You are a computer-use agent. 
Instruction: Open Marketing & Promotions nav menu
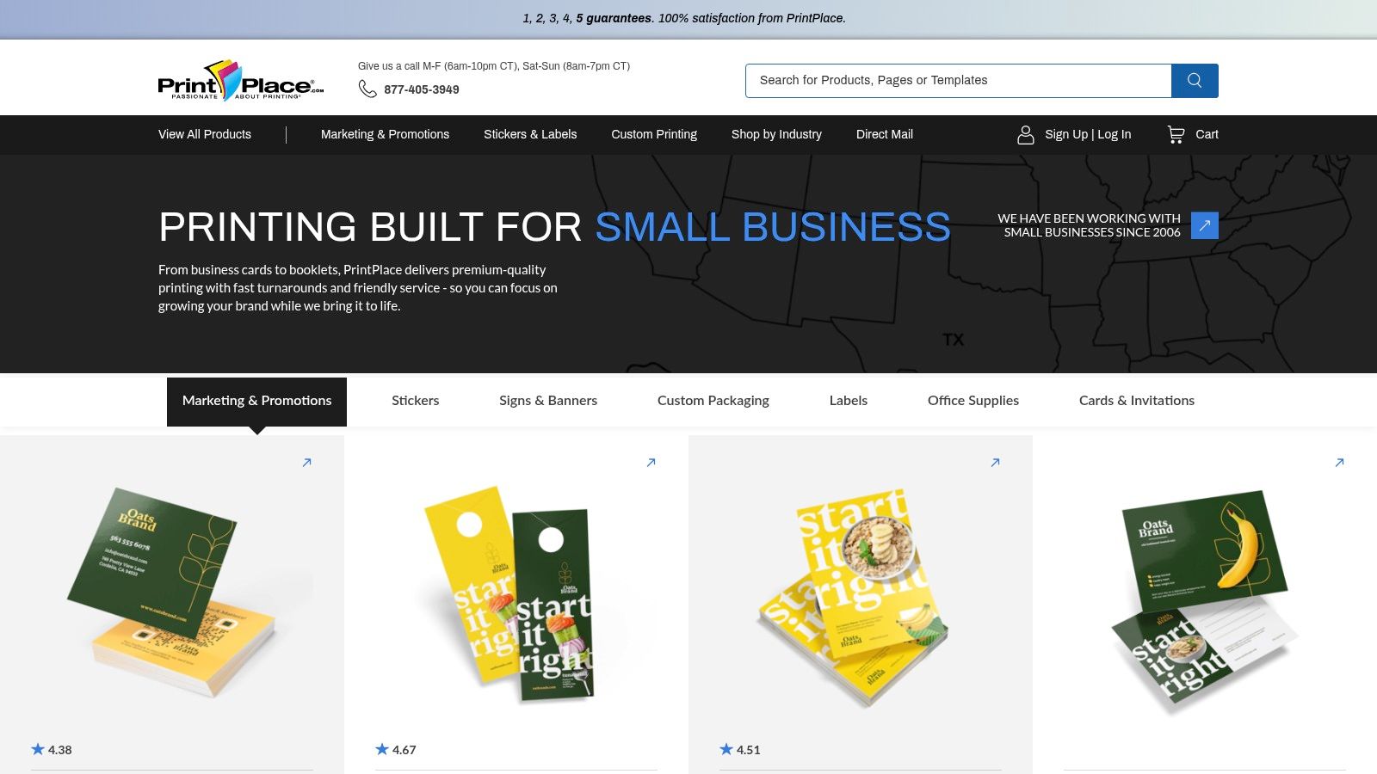click(385, 134)
